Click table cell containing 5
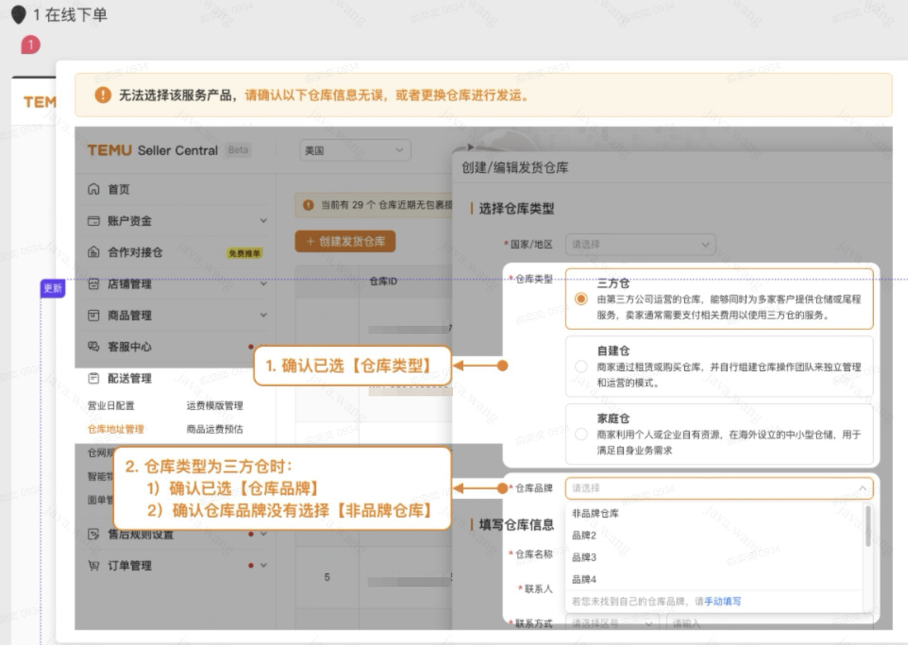The width and height of the screenshot is (908, 645). [x=327, y=577]
